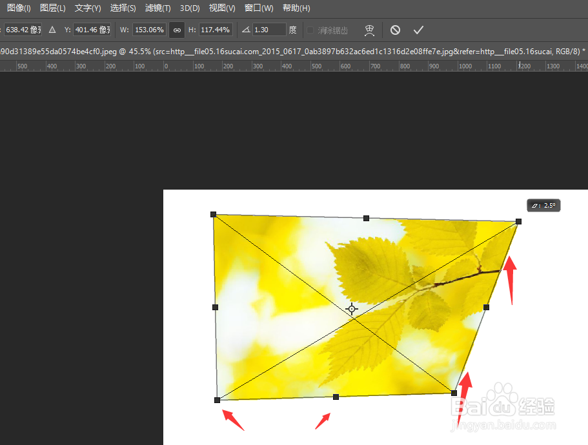Click the horizontal ruler at 600 mark

(345, 66)
